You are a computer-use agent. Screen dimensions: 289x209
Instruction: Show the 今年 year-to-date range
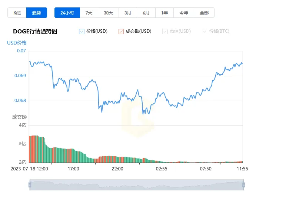point(184,13)
